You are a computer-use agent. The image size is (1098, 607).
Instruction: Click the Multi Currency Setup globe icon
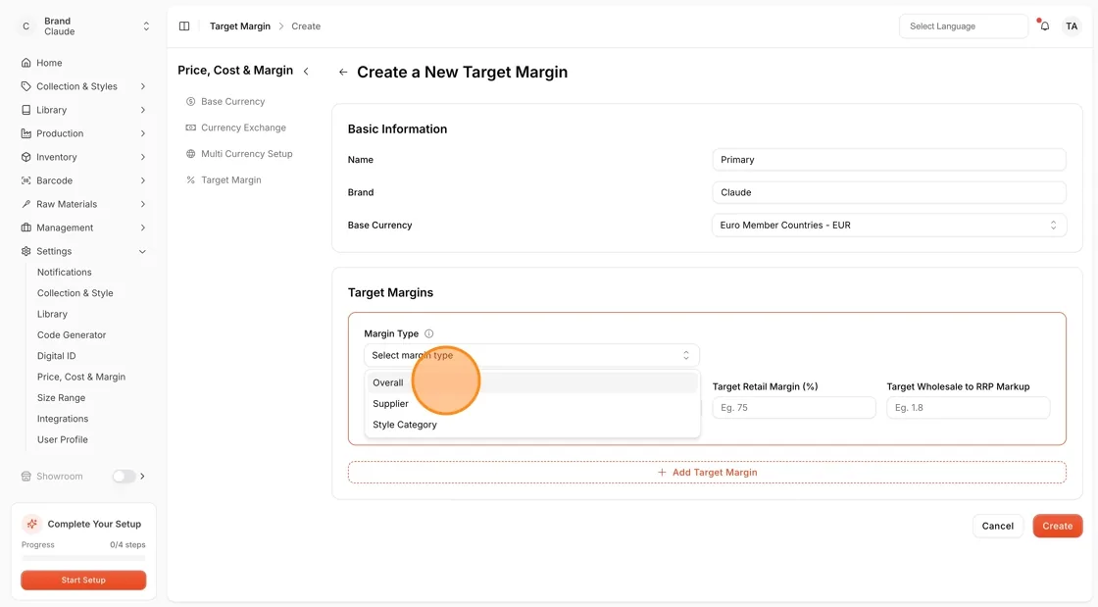[190, 154]
